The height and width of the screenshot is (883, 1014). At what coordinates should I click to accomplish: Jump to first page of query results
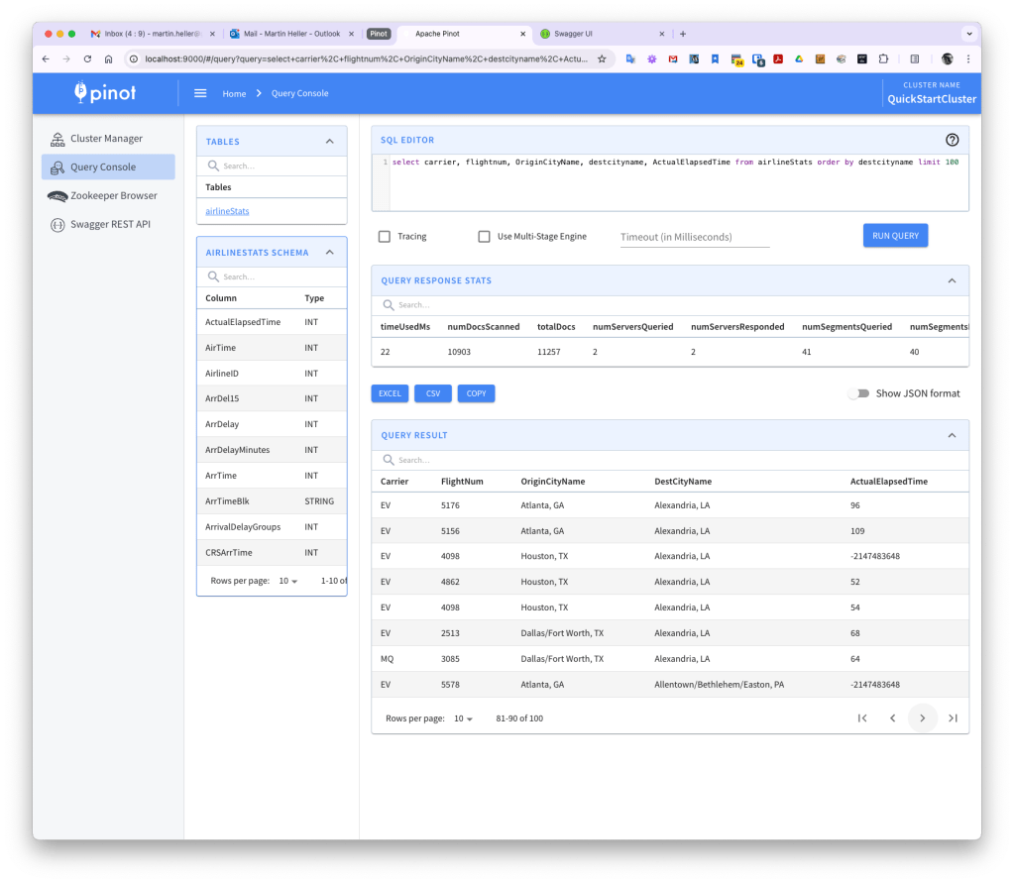click(862, 718)
